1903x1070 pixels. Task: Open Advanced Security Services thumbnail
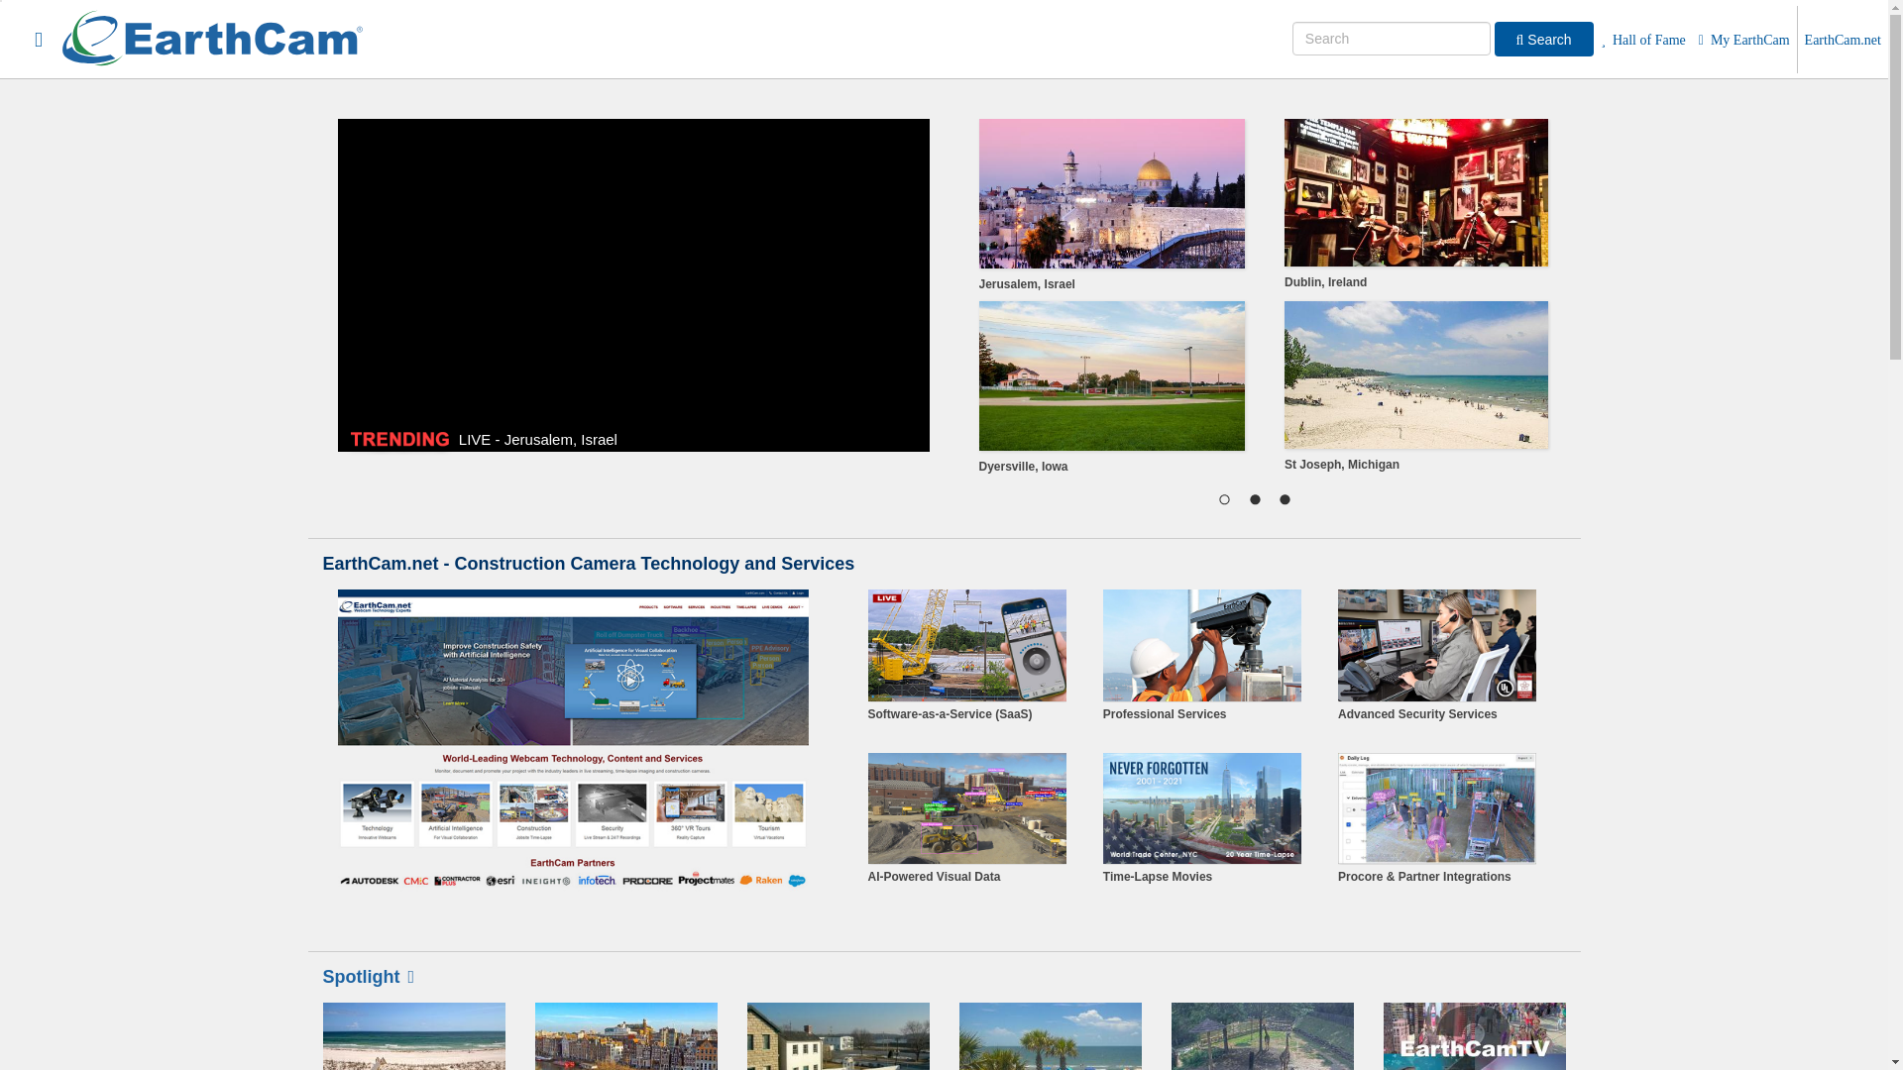(1436, 646)
